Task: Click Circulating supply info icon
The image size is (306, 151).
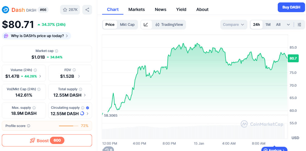Action: click(x=83, y=108)
